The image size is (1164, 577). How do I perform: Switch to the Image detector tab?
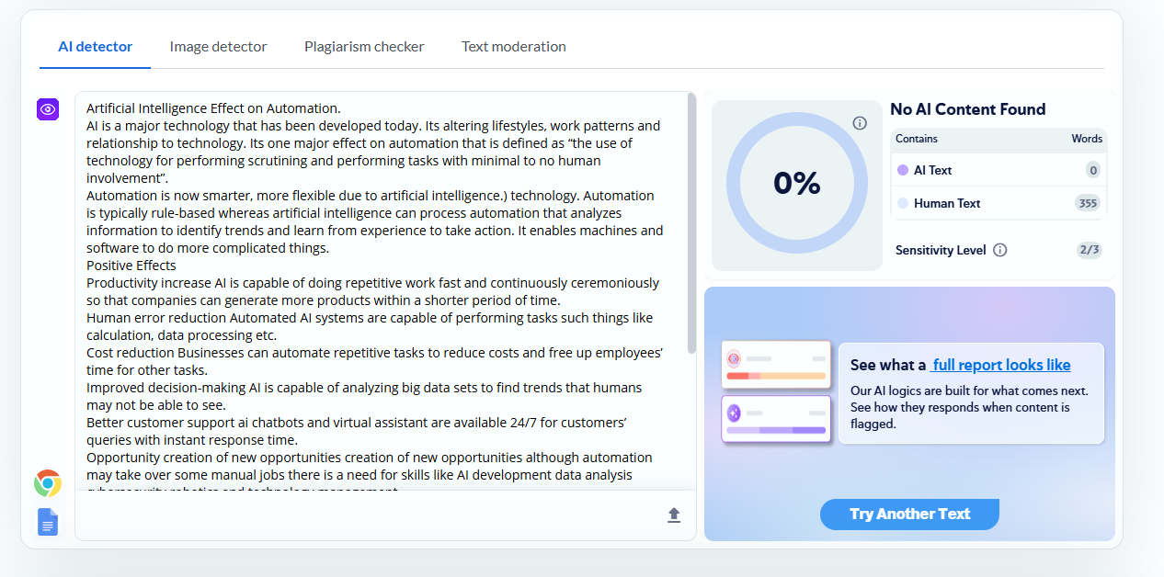(218, 47)
